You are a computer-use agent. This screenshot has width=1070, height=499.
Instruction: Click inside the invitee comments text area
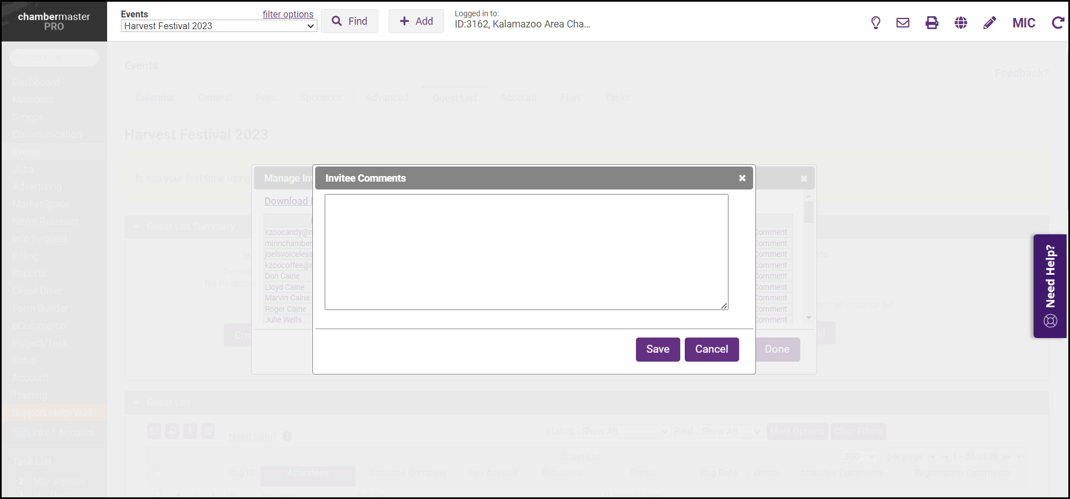tap(526, 252)
